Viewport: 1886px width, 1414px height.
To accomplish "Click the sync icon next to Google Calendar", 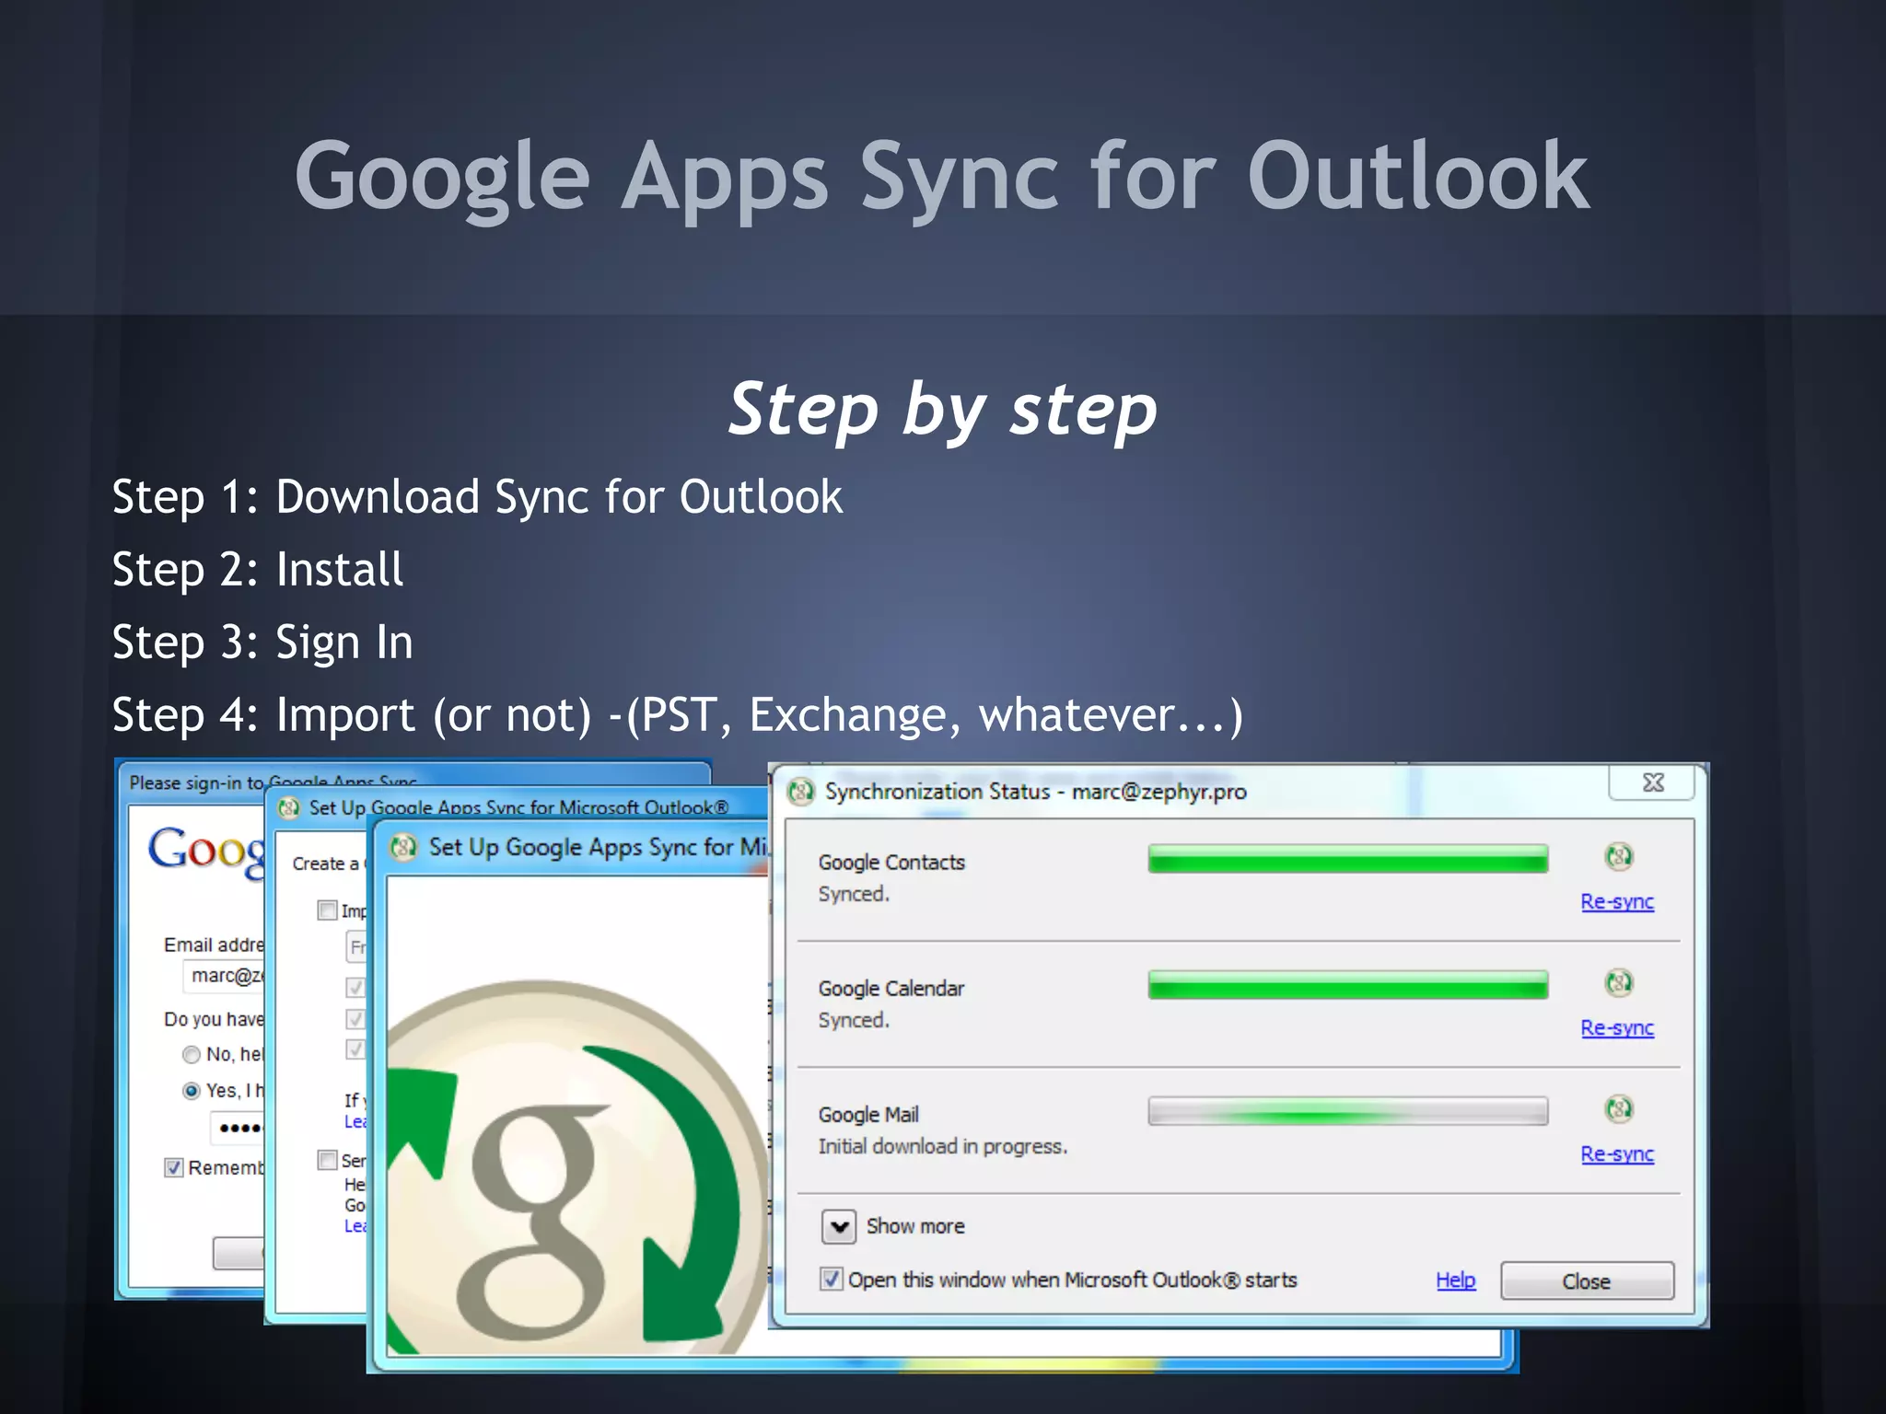I will click(x=1618, y=983).
